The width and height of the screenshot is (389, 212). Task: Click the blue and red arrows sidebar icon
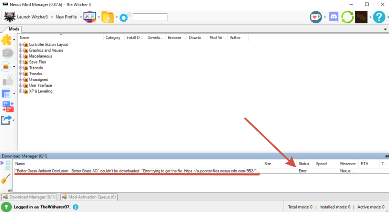coord(8,107)
